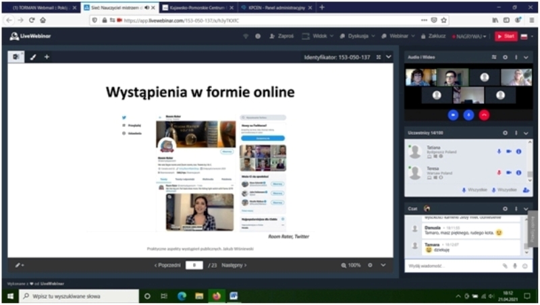Screen dimensions: 540x305
Task: Click the Zakończ lock option
Action: coord(434,36)
